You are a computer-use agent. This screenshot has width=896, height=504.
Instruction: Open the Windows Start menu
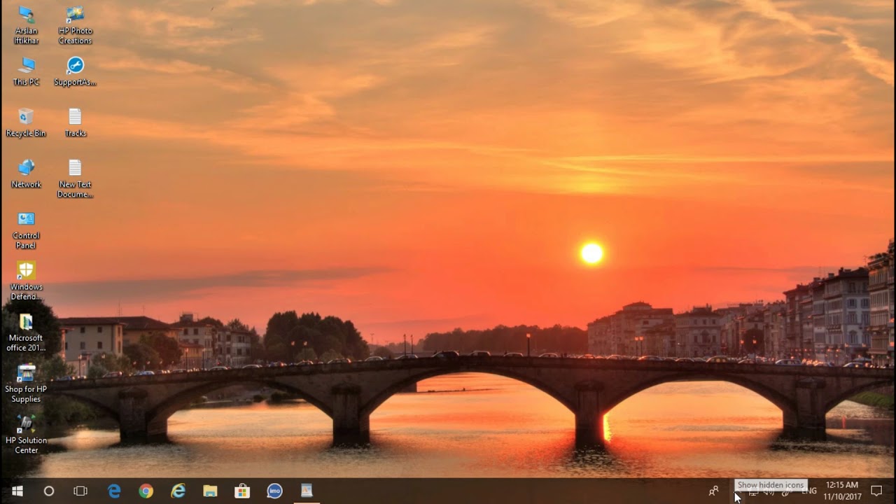coord(17,491)
